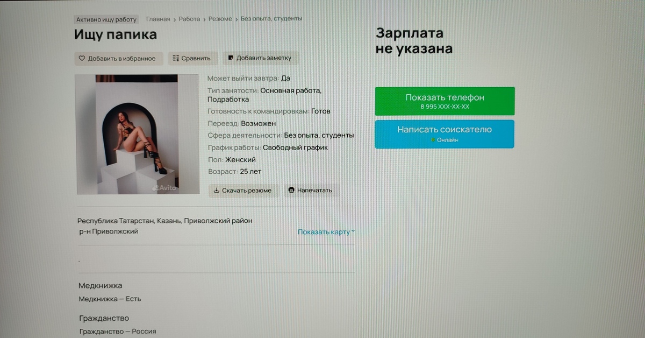The height and width of the screenshot is (338, 645).
Task: Click the Сравнить button label
Action: coord(196,59)
